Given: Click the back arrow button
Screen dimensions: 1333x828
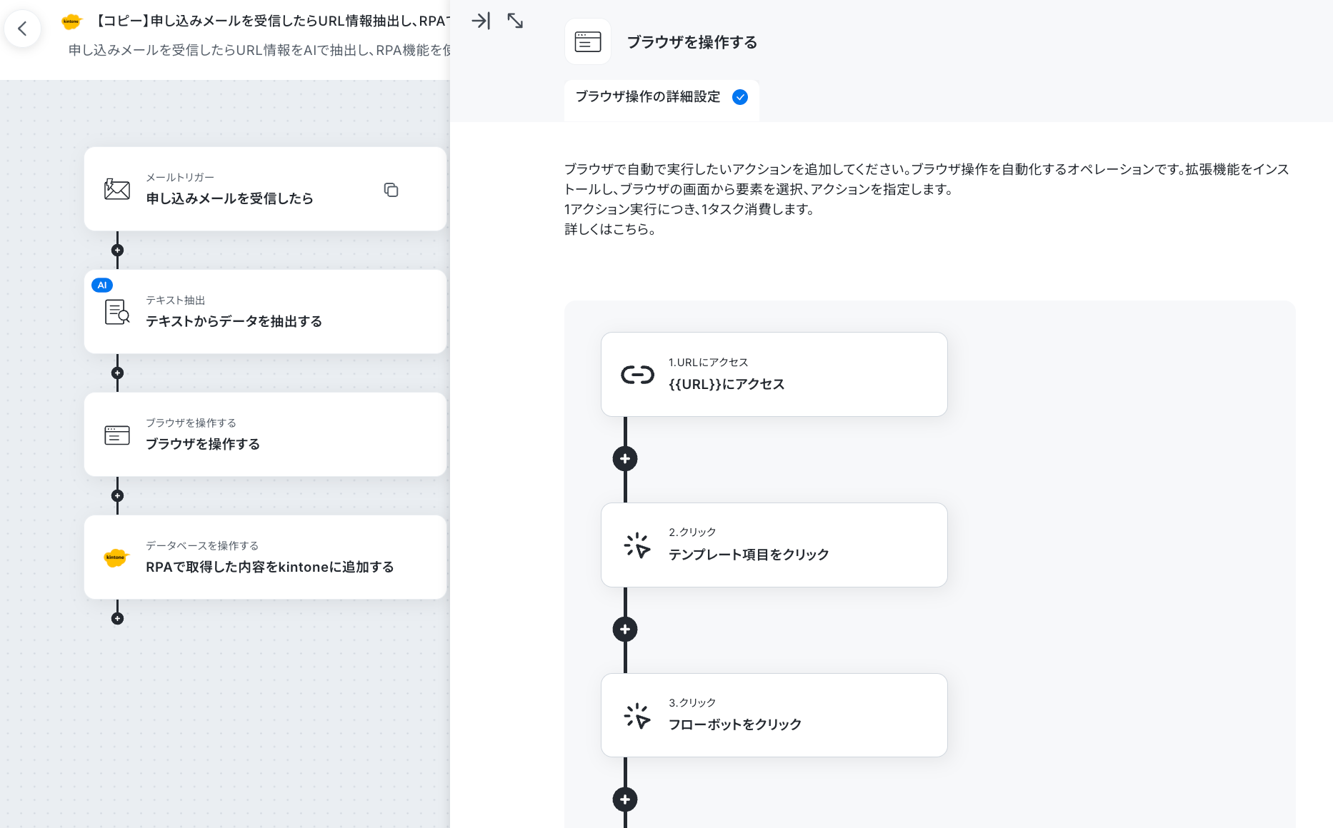Looking at the screenshot, I should click(x=22, y=29).
